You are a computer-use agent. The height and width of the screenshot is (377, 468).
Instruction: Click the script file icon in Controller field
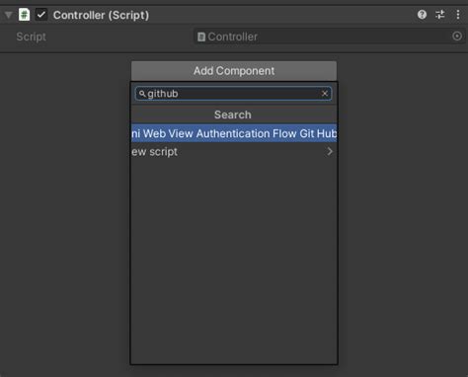(201, 37)
